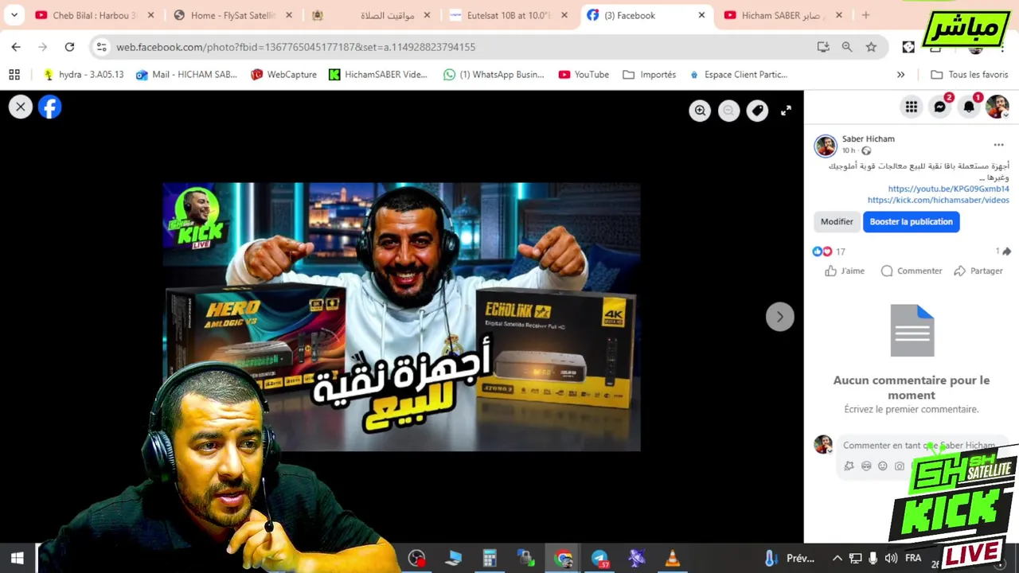
Task: Open the tab search dropdown
Action: (x=14, y=15)
